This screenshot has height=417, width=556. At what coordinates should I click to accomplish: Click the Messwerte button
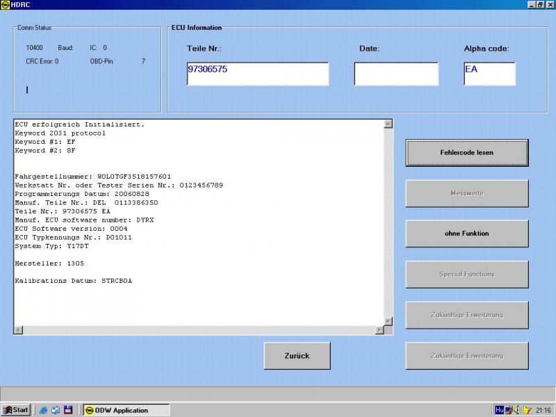pos(466,193)
